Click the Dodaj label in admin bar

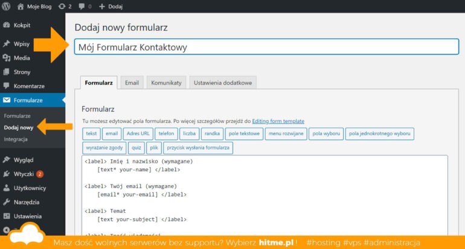(115, 7)
